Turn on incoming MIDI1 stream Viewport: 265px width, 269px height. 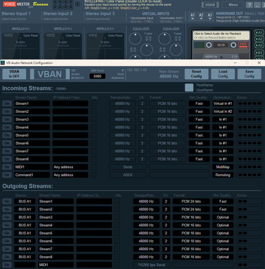click(7, 167)
